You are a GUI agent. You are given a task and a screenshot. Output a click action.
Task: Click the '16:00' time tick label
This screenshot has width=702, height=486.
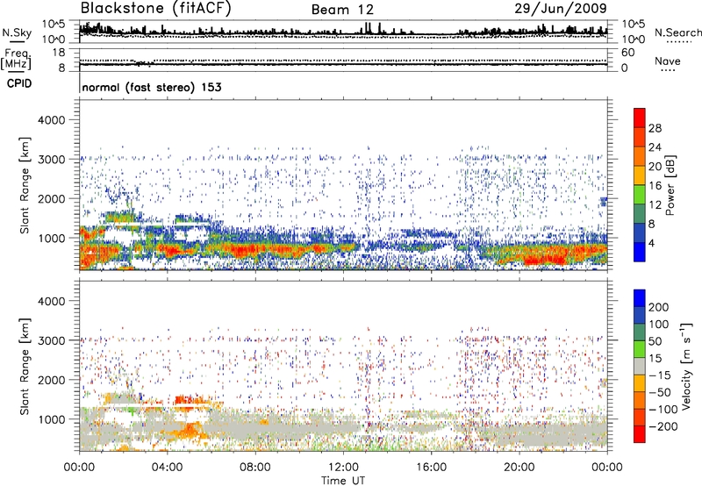pyautogui.click(x=431, y=468)
